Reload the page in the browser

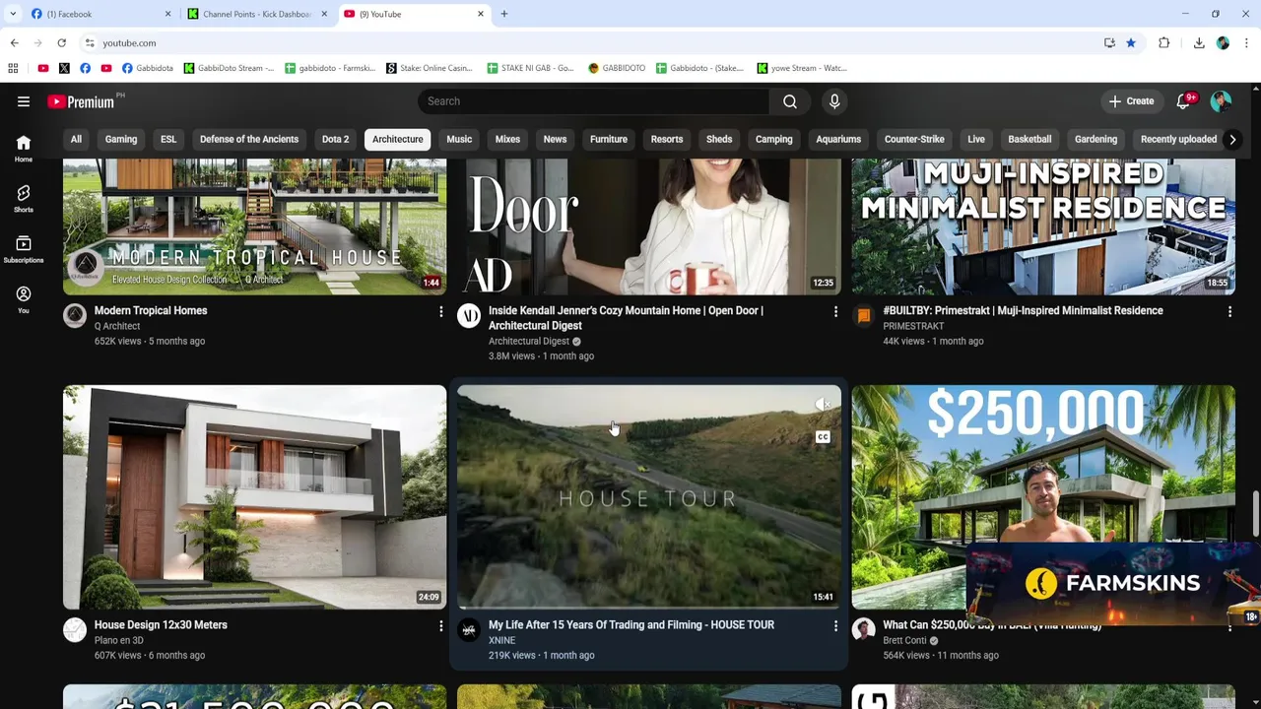coord(61,43)
